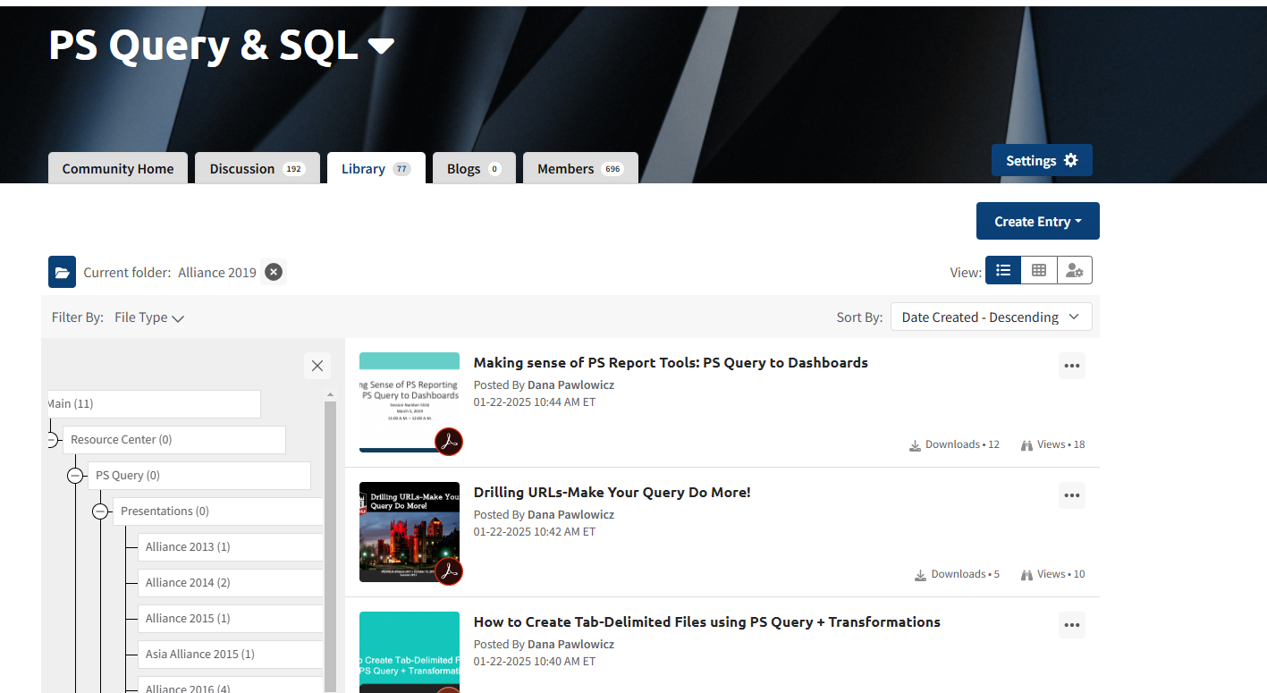Click the download icon for Drilling URLs entry
1267x693 pixels.
pos(920,575)
